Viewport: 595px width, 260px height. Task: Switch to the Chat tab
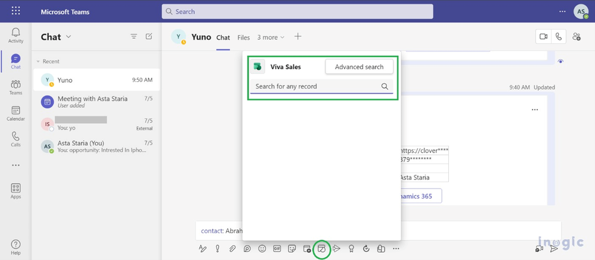(x=223, y=37)
